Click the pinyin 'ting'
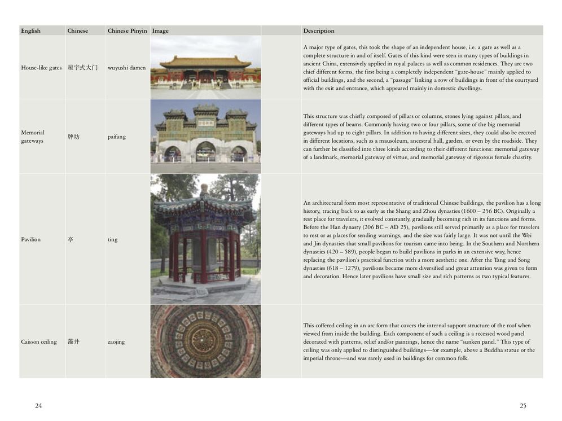 pos(112,239)
